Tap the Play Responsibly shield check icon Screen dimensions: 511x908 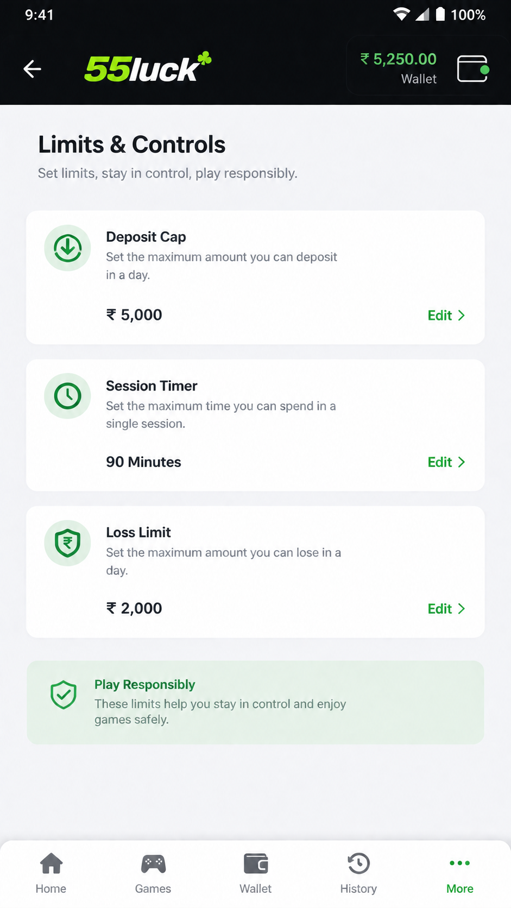point(64,695)
